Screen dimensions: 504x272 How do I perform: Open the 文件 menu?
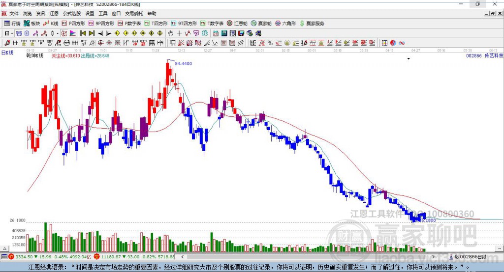coord(14,13)
